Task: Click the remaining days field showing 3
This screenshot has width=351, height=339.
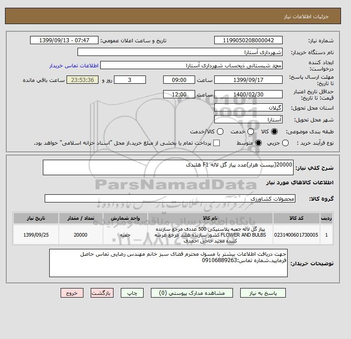Action: [x=130, y=80]
